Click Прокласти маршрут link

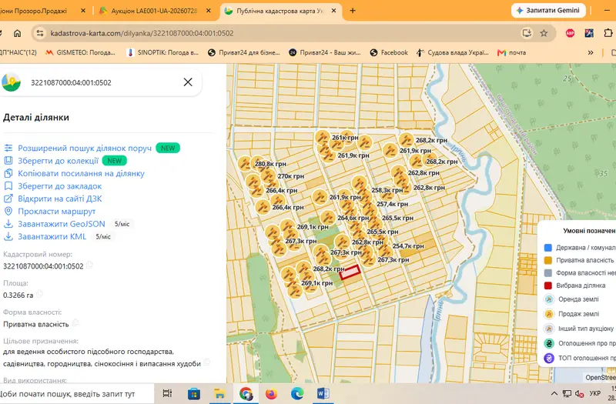pyautogui.click(x=56, y=211)
